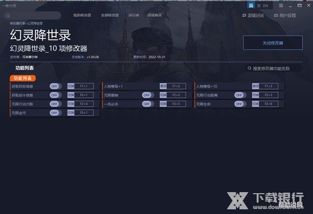Click 切换 label beside F3+1 hotkey

[71, 112]
